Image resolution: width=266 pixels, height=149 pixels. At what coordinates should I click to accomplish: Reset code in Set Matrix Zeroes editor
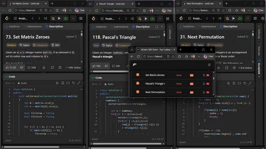73,83
